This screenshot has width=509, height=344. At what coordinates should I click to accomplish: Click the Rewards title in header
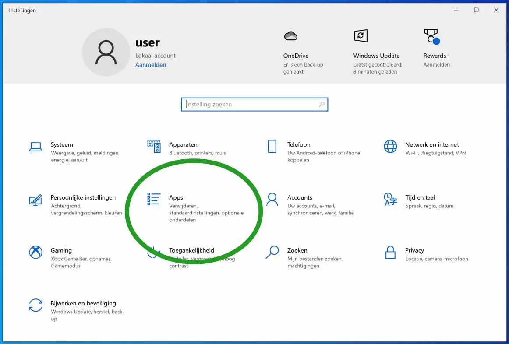pos(435,56)
